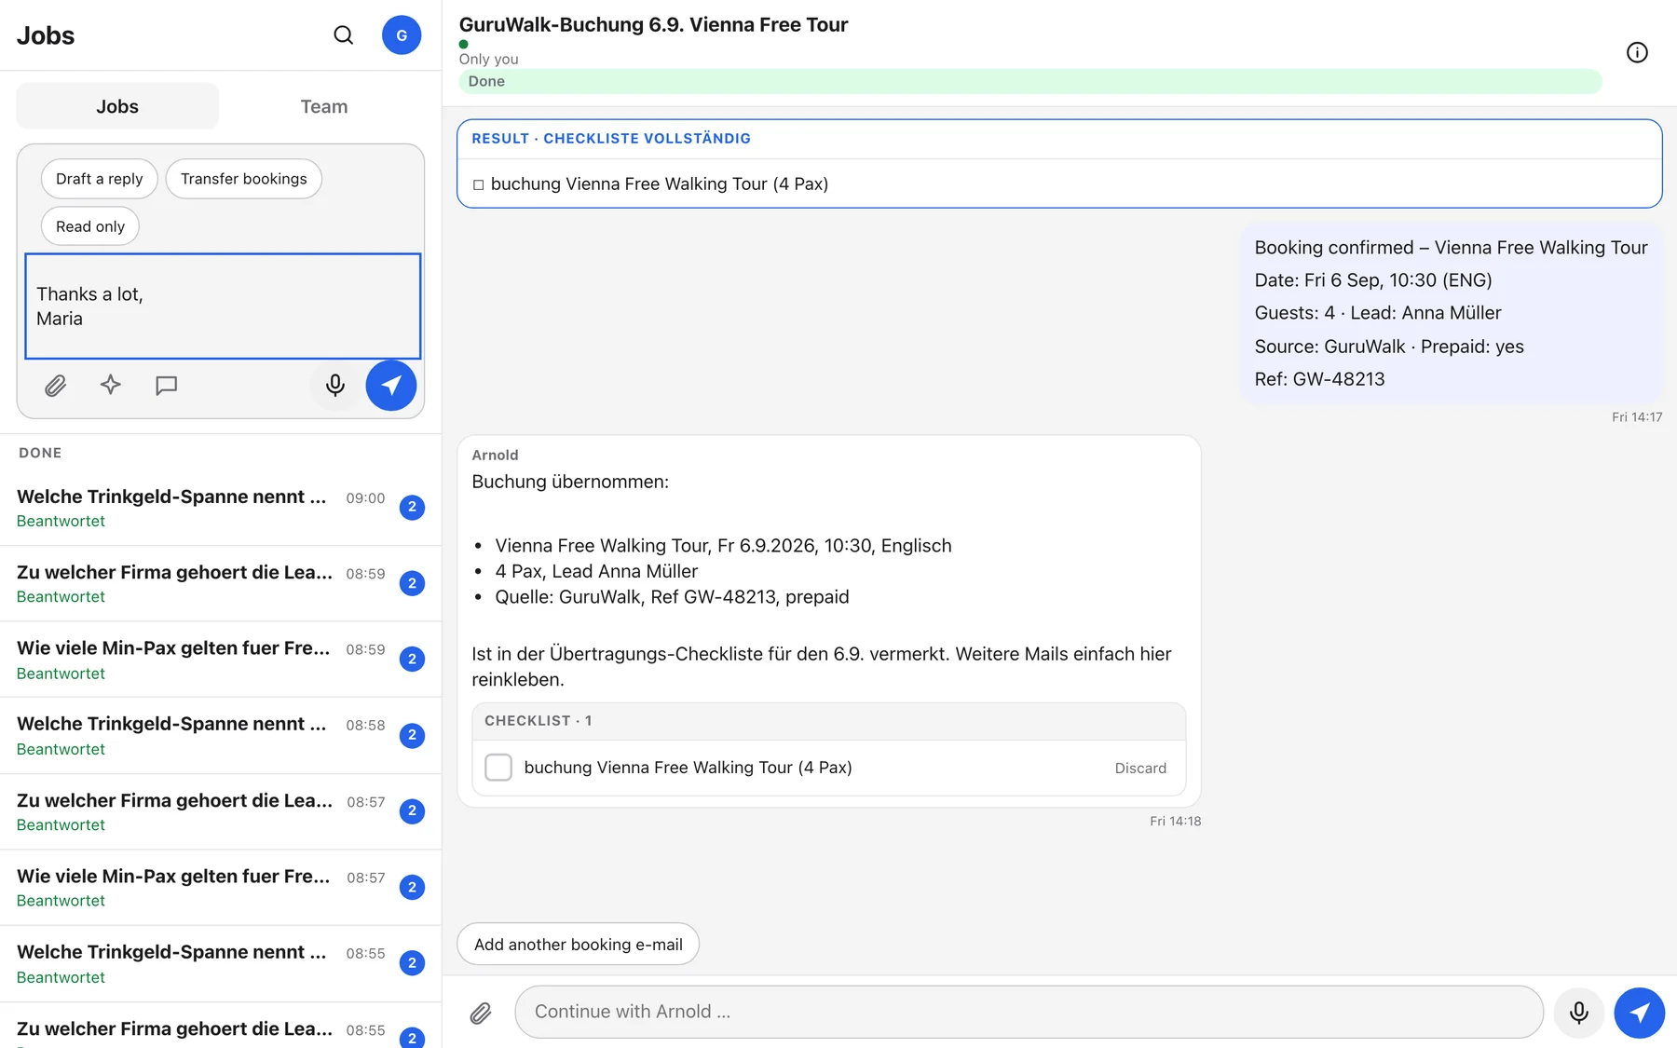Open the 08:55 Welche Trinkgeld-Spanne job
The height and width of the screenshot is (1048, 1677).
tap(221, 964)
